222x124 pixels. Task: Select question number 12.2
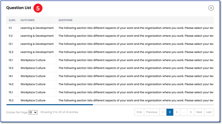11,52
